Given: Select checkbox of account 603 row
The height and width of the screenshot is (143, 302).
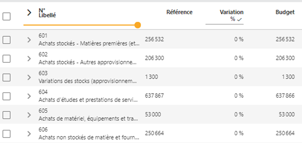Looking at the screenshot, I should 7,78.
